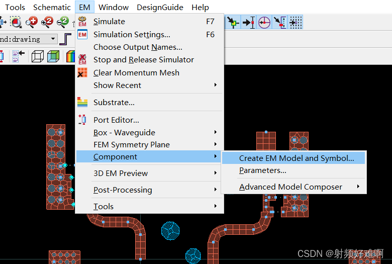
Task: Open the Substrate menu entry
Action: (149, 102)
